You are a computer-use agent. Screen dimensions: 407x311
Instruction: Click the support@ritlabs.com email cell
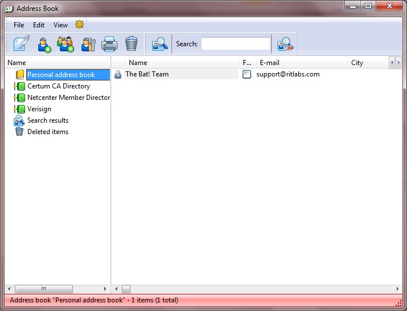pos(288,74)
